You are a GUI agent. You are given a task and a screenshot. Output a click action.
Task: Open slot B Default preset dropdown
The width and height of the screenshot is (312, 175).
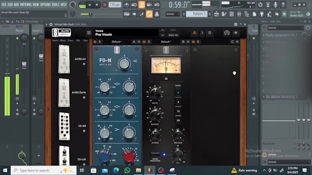pos(166,42)
